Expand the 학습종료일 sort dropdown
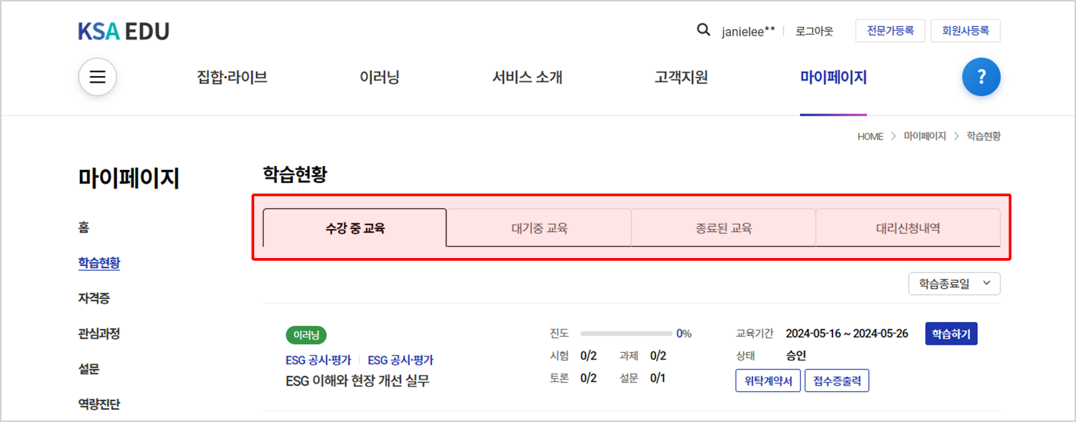 point(954,284)
